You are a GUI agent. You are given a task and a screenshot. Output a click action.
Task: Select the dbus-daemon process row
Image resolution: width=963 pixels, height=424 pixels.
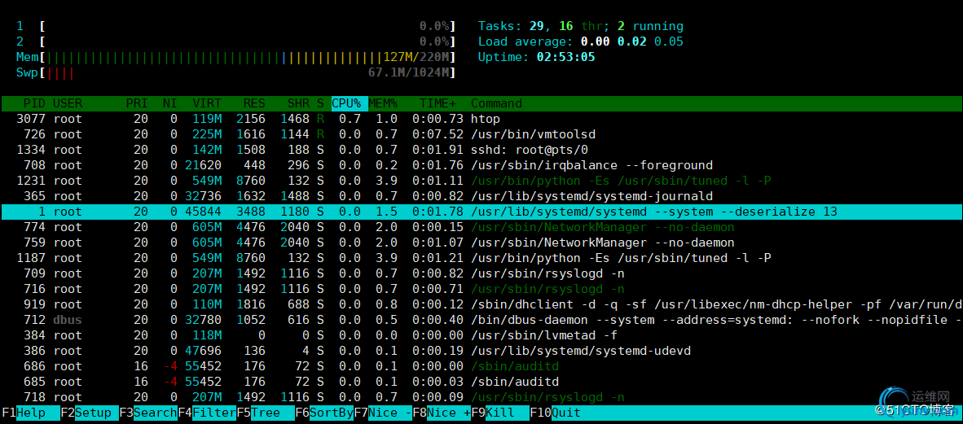[482, 321]
